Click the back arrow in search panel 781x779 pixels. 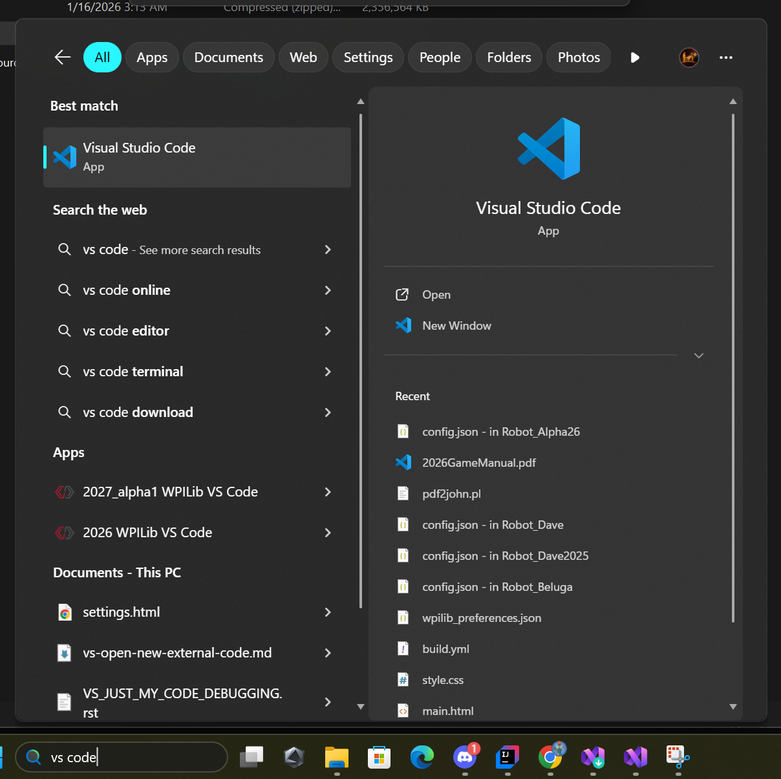[63, 58]
